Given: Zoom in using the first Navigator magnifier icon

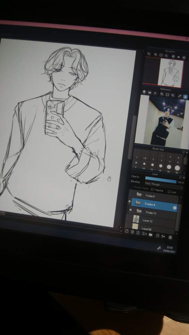Looking at the screenshot, I should [x=149, y=54].
